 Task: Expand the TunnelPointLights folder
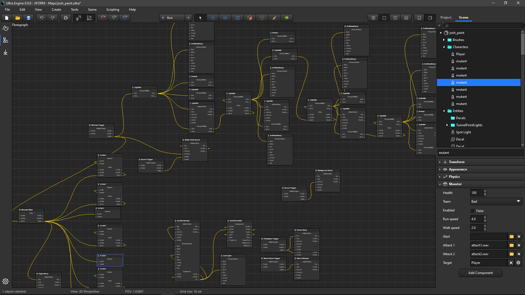click(447, 125)
